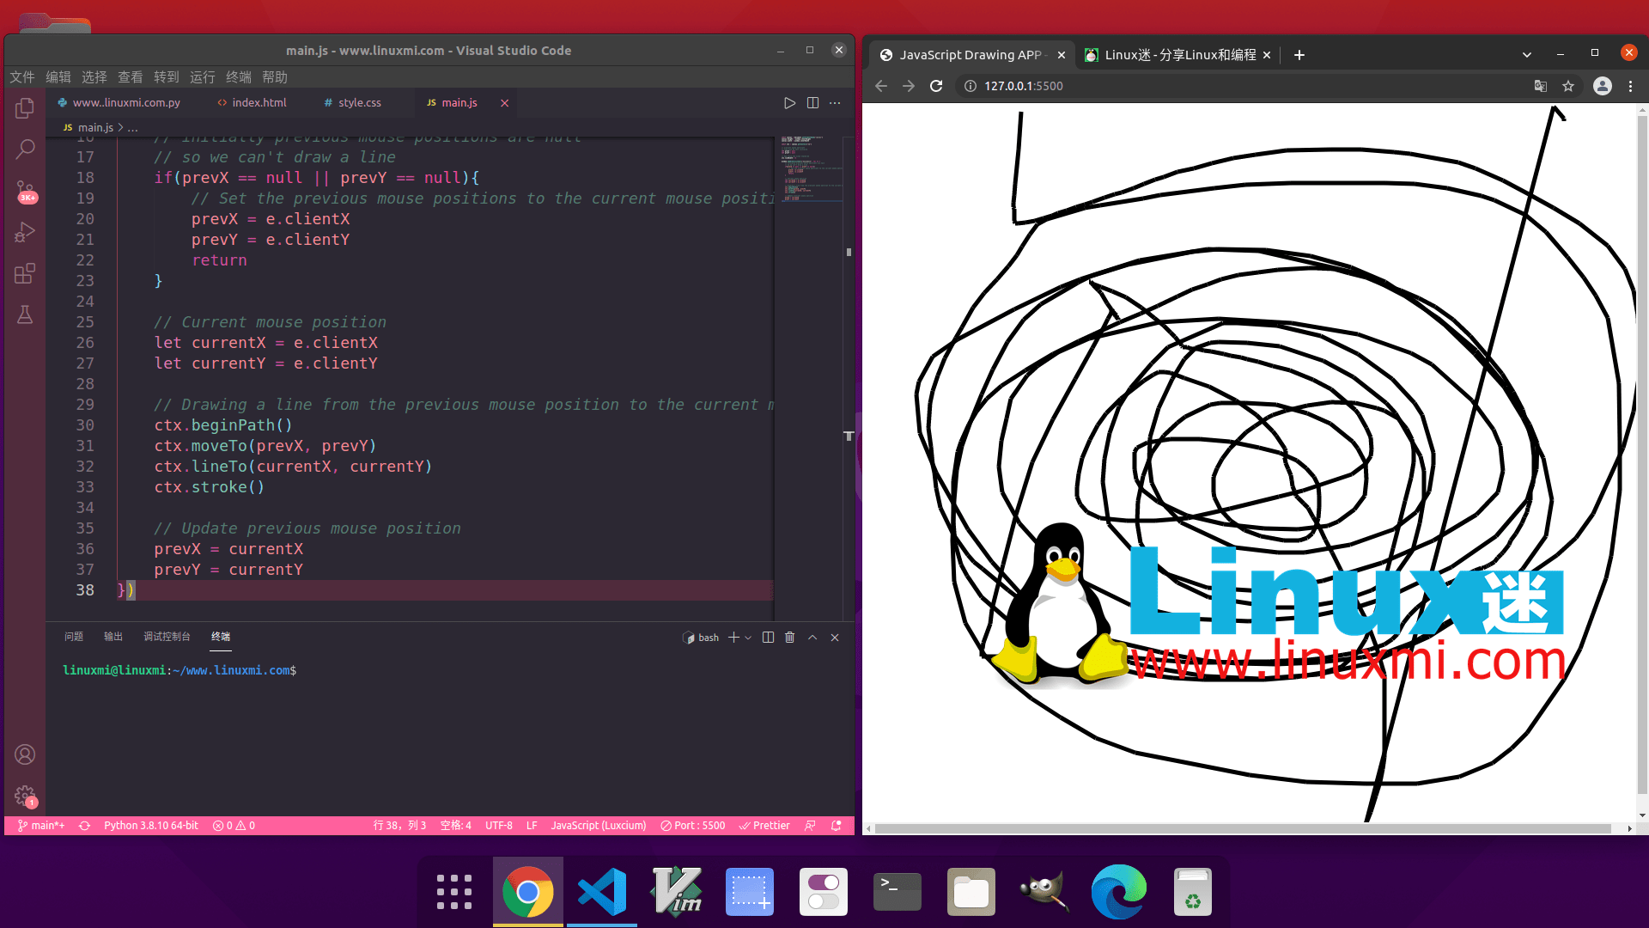Switch to the style.css editor tab
1649x928 pixels.
point(358,102)
